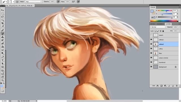Screen dimensions: 181x102
Task: Hide the colour scheme layer
Action: tap(151, 58)
